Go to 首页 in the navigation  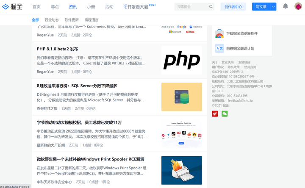pyautogui.click(x=36, y=7)
